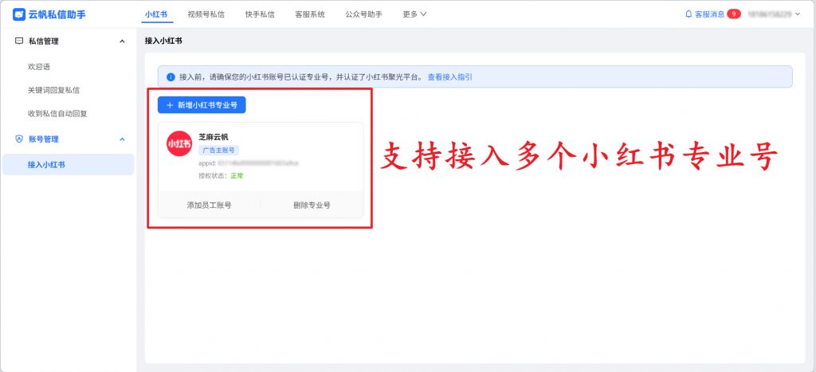Click the 云帆私信助手 title text
This screenshot has height=372, width=816.
point(57,14)
